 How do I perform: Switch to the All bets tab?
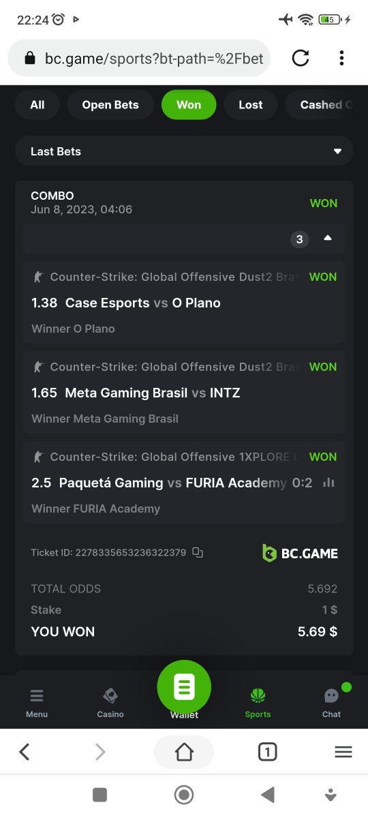37,105
